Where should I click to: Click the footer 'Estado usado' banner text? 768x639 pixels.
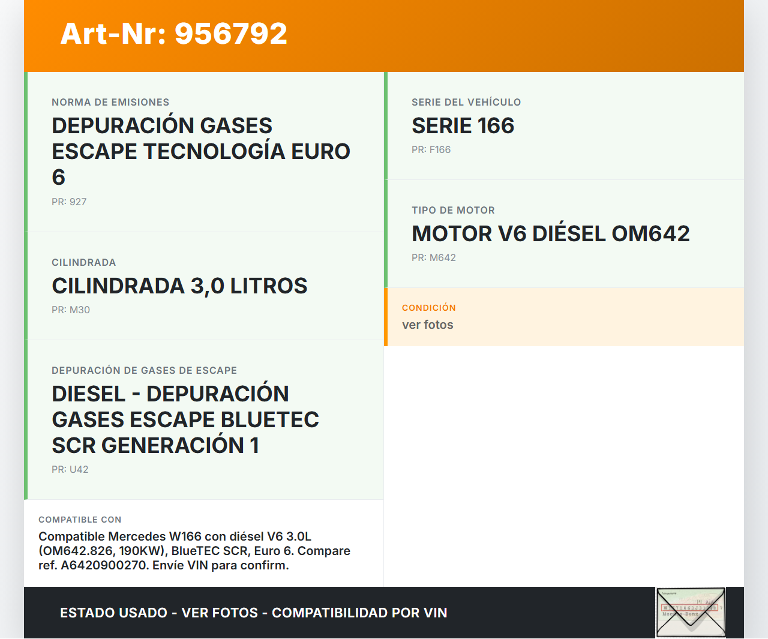[253, 613]
